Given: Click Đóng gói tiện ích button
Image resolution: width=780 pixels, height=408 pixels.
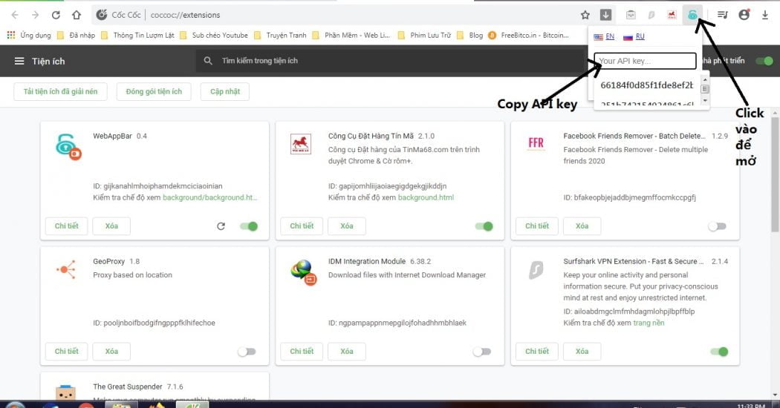Looking at the screenshot, I should coord(154,91).
